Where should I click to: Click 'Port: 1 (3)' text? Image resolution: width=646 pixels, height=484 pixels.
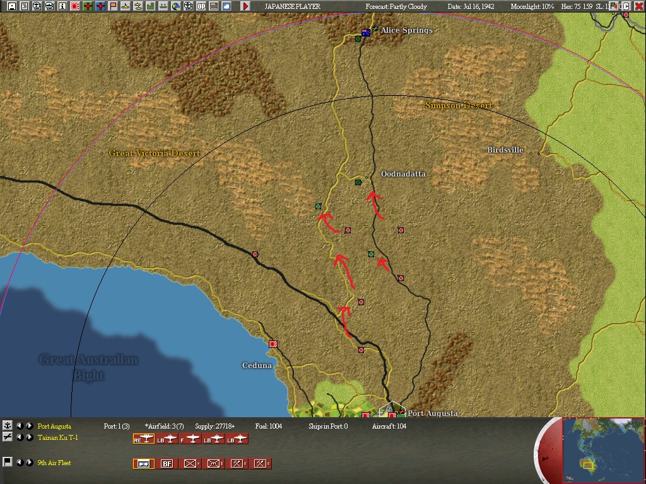click(117, 426)
